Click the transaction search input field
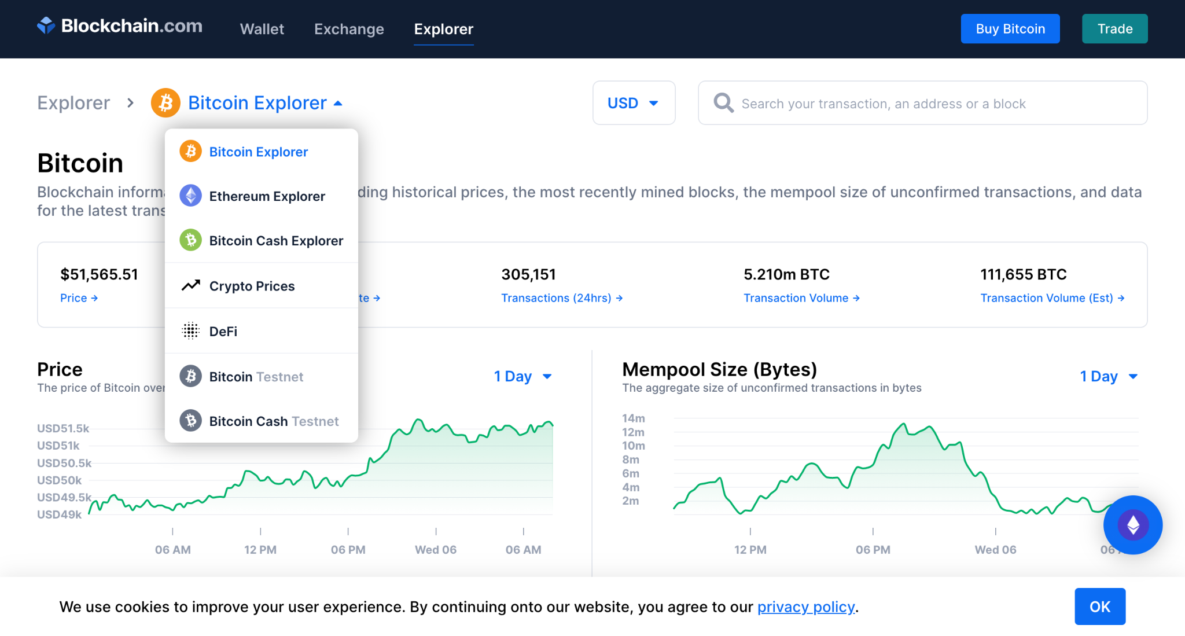The height and width of the screenshot is (636, 1185). (937, 104)
